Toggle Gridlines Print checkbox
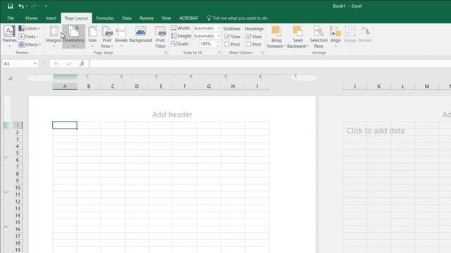This screenshot has height=253, width=451. click(x=227, y=44)
